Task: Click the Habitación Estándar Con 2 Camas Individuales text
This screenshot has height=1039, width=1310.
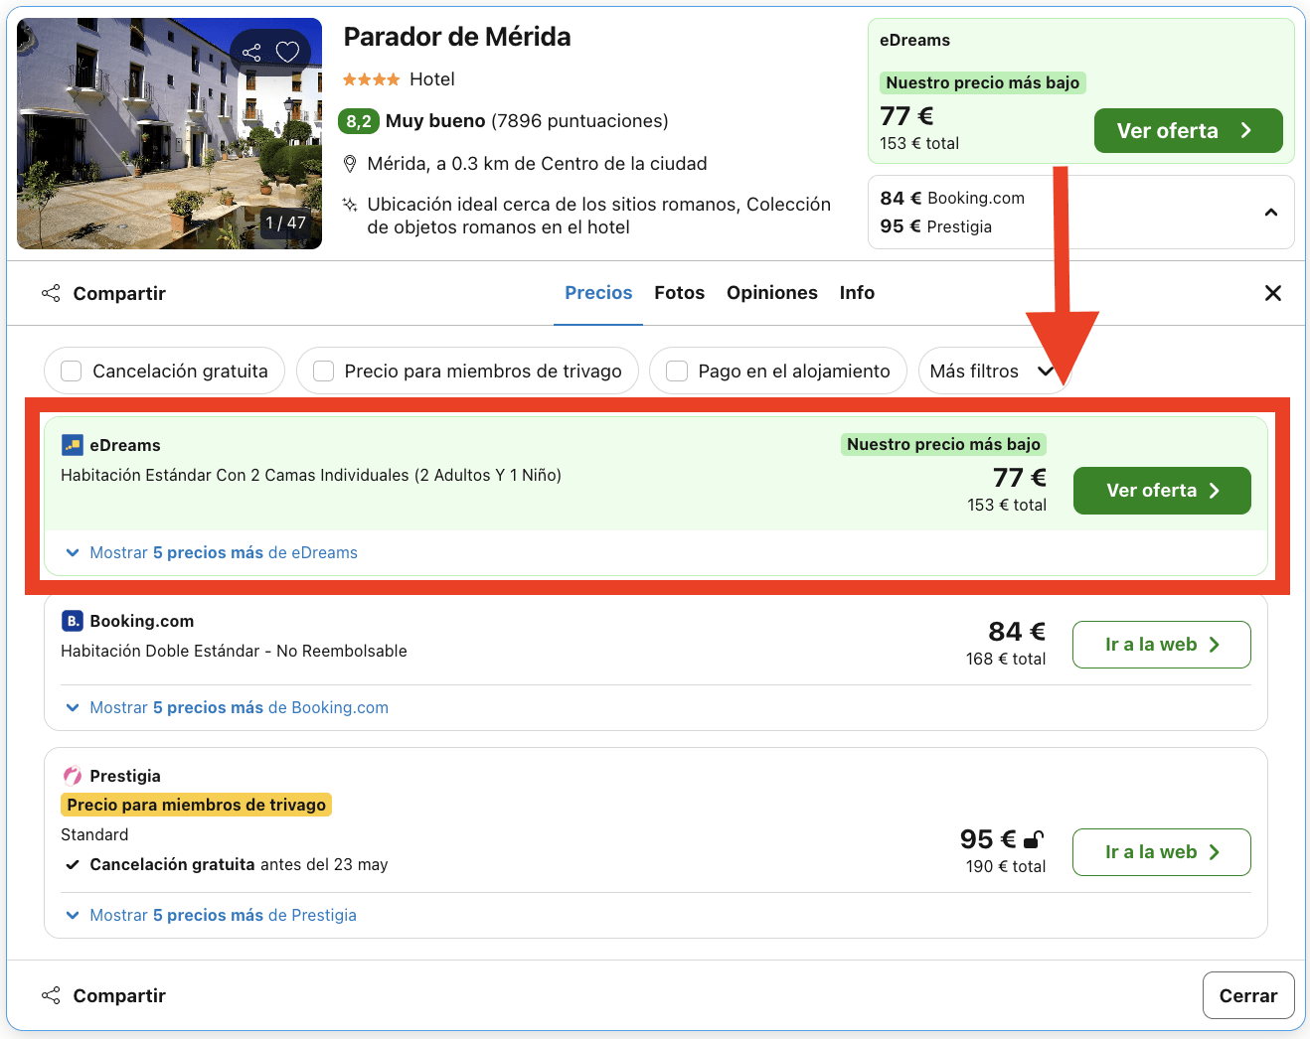Action: pyautogui.click(x=311, y=475)
